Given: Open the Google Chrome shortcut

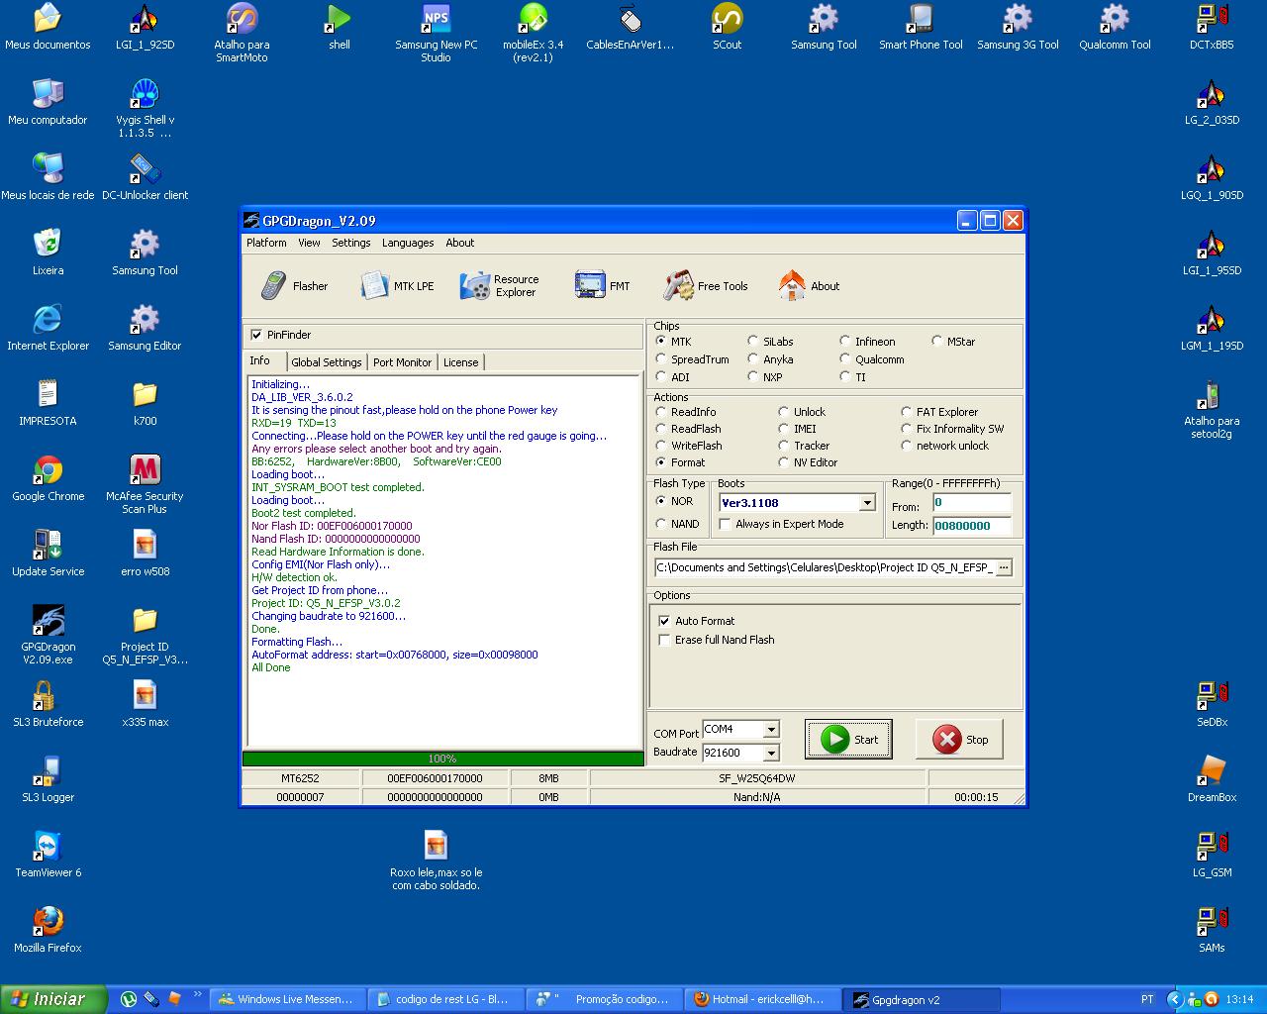Looking at the screenshot, I should pyautogui.click(x=48, y=478).
